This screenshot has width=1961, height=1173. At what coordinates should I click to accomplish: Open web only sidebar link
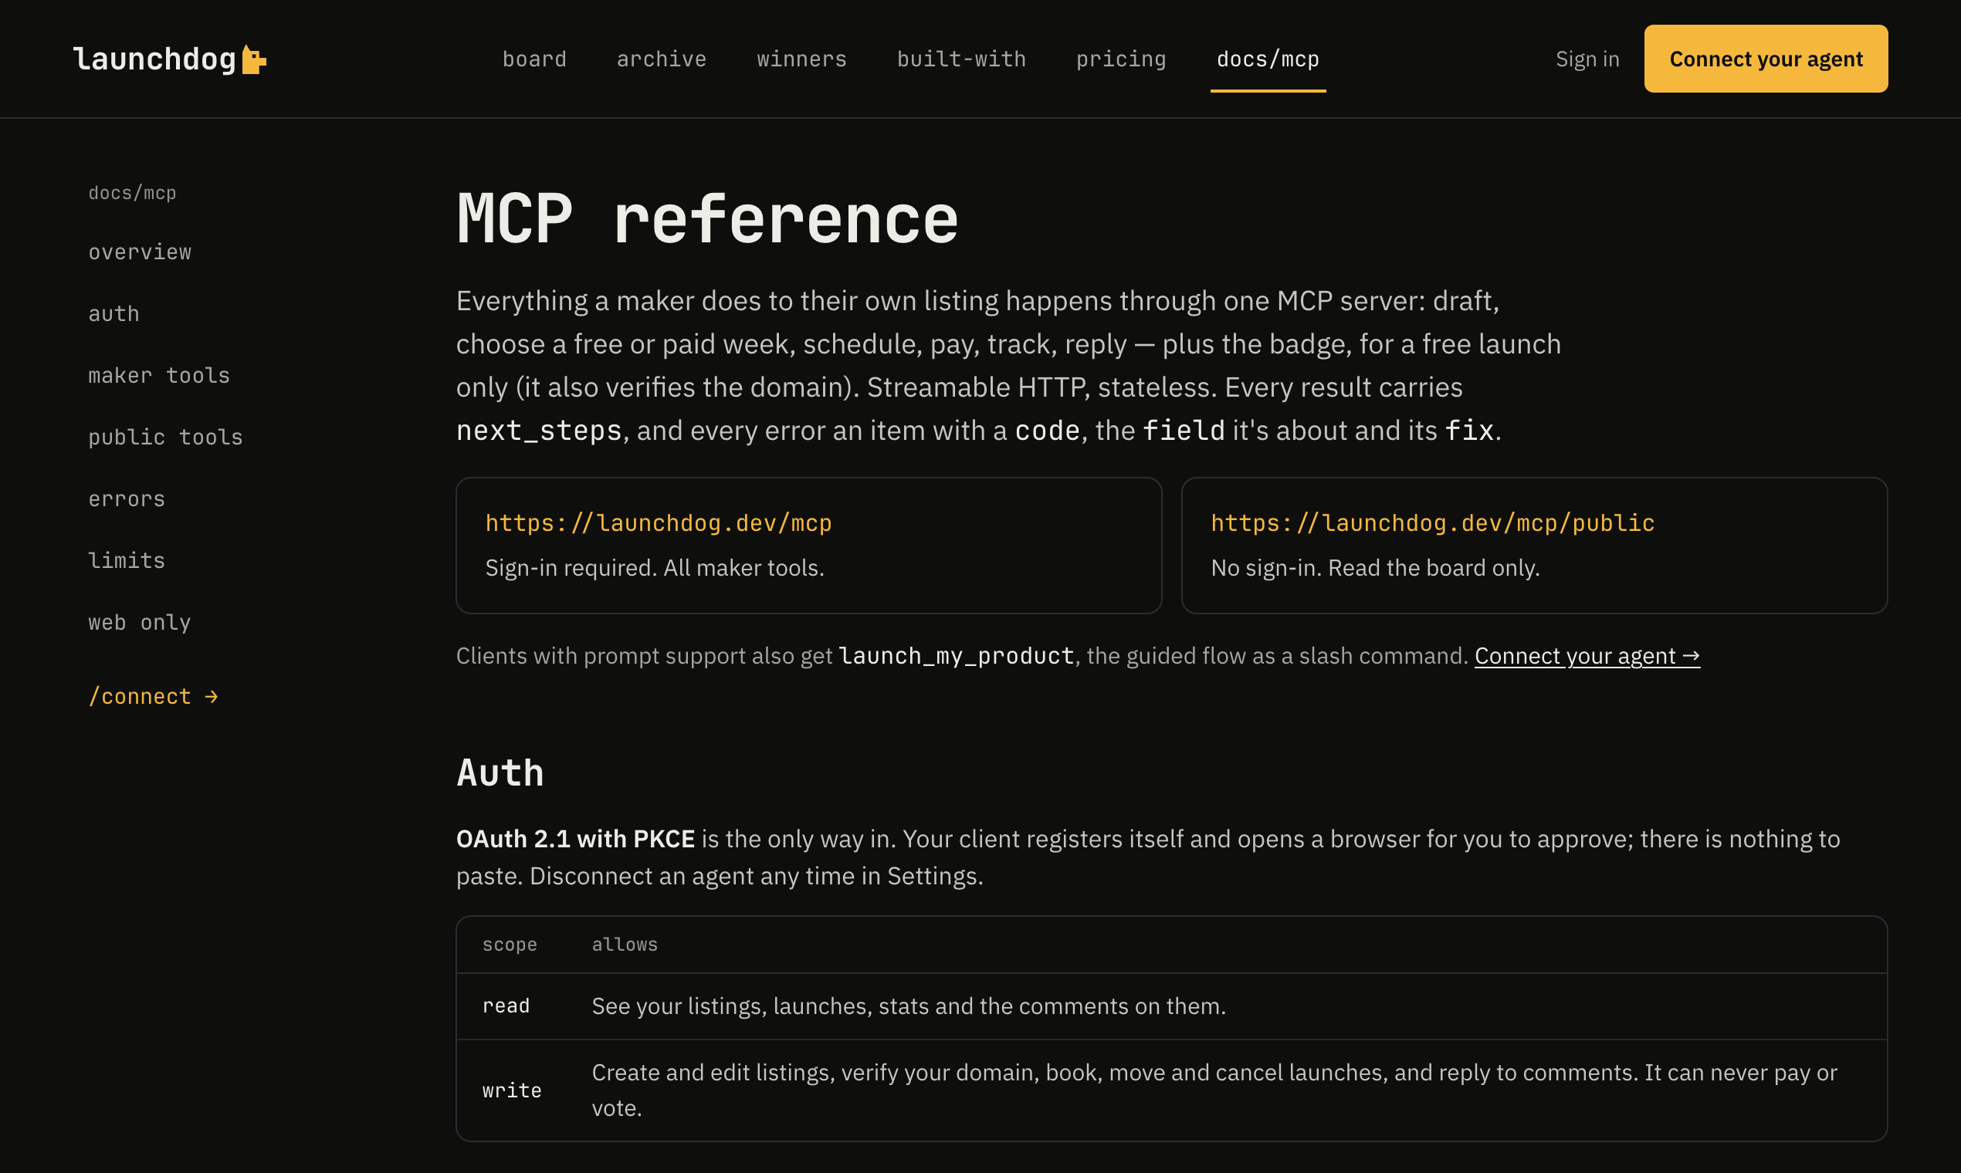[x=139, y=623]
